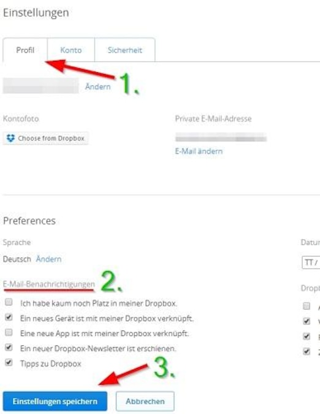The width and height of the screenshot is (320, 414).
Task: Click the Dropbox logo icon in Choose button
Action: click(x=10, y=138)
